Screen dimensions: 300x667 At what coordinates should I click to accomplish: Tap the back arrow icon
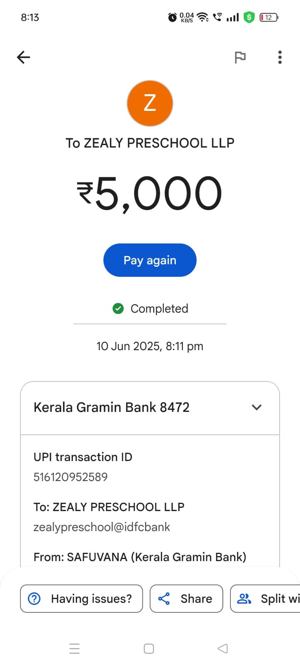tap(24, 57)
